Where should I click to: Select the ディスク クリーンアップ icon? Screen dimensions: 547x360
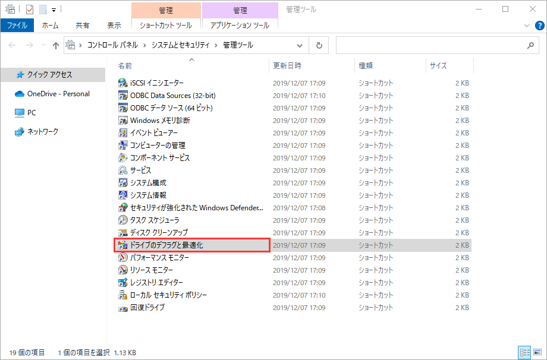point(123,233)
